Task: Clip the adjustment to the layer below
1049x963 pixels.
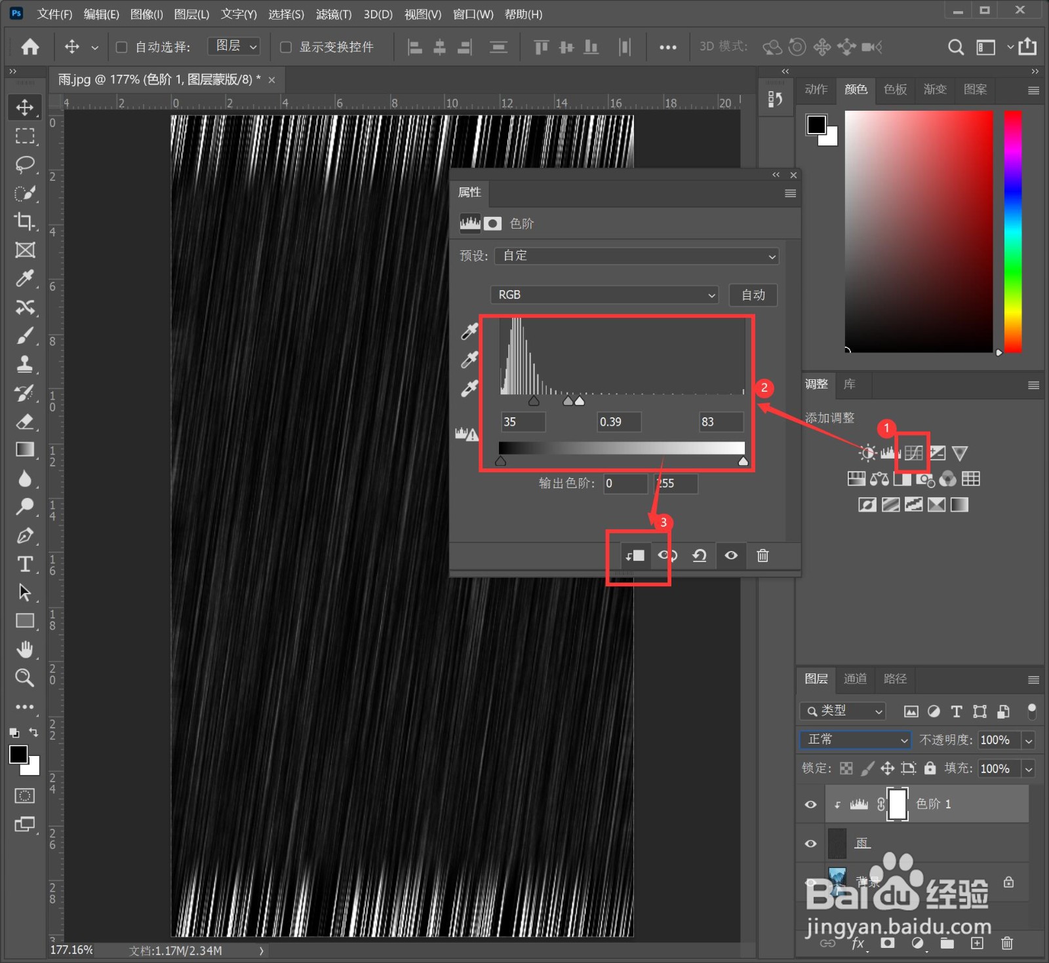Action: (635, 556)
